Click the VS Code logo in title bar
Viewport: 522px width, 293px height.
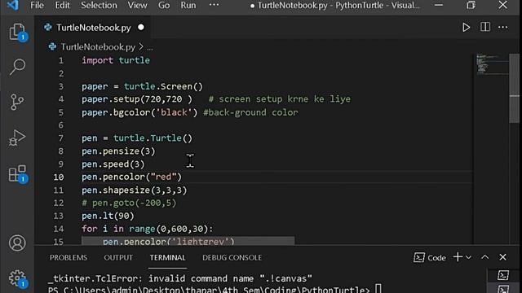coord(13,6)
